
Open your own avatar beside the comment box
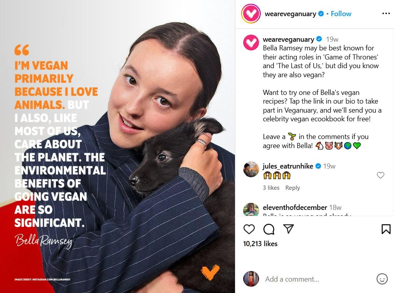(251, 279)
